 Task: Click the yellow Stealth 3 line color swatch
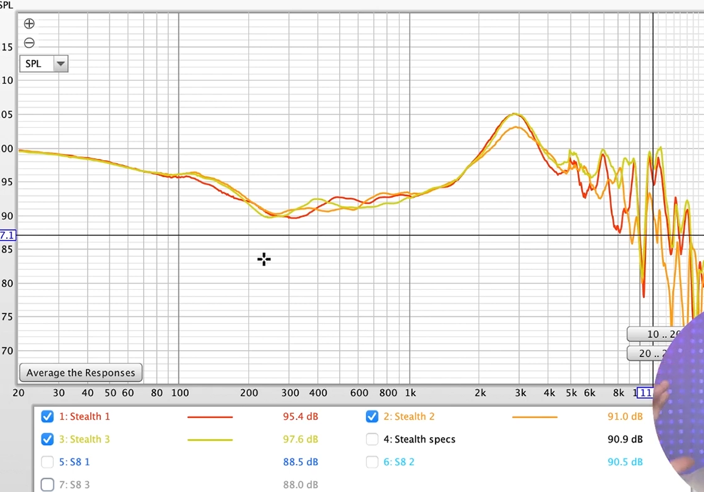tap(210, 440)
